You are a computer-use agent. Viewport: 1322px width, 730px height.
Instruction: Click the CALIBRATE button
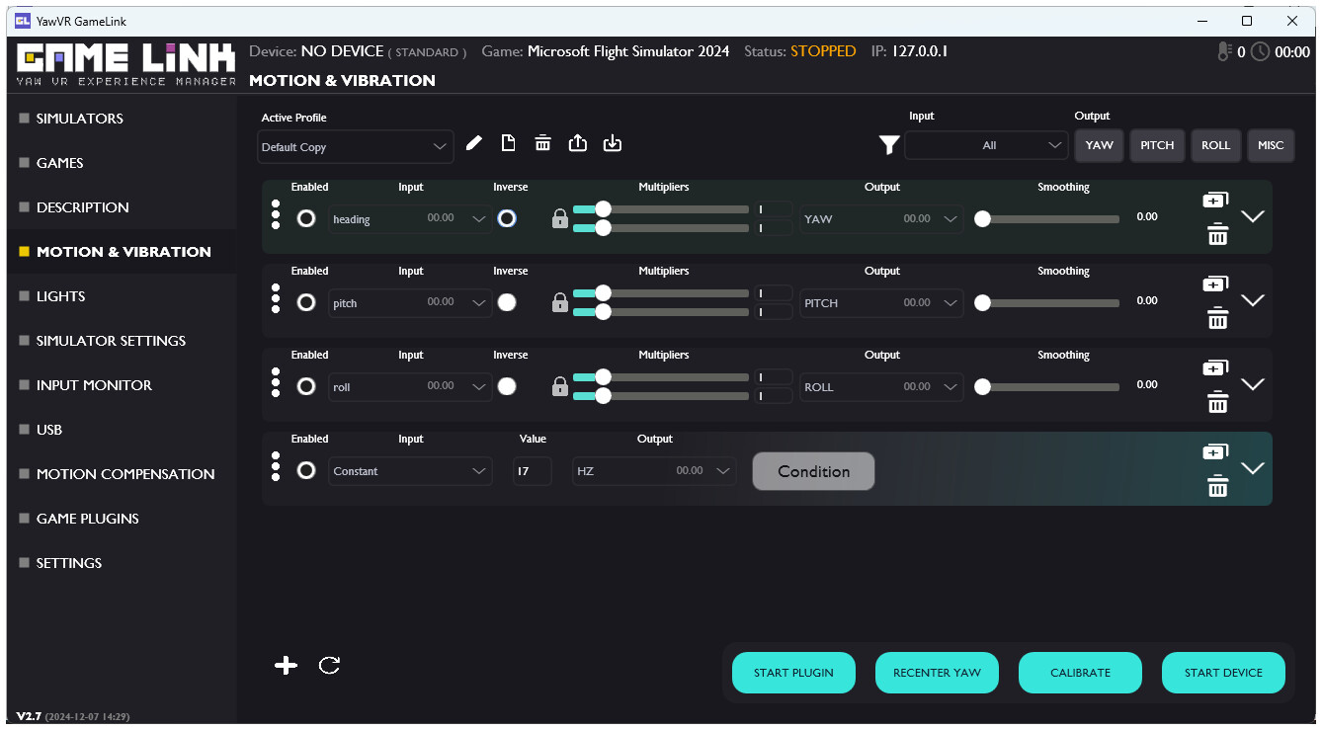[x=1080, y=673]
